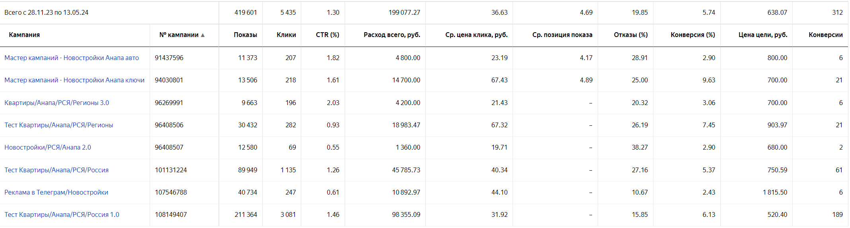Sort by № кампании column header
The height and width of the screenshot is (228, 850).
179,35
